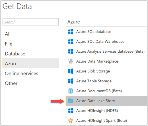Click the Windows icon beside Azure HDInsight (HDFS)
The height and width of the screenshot is (126, 148).
pyautogui.click(x=71, y=111)
